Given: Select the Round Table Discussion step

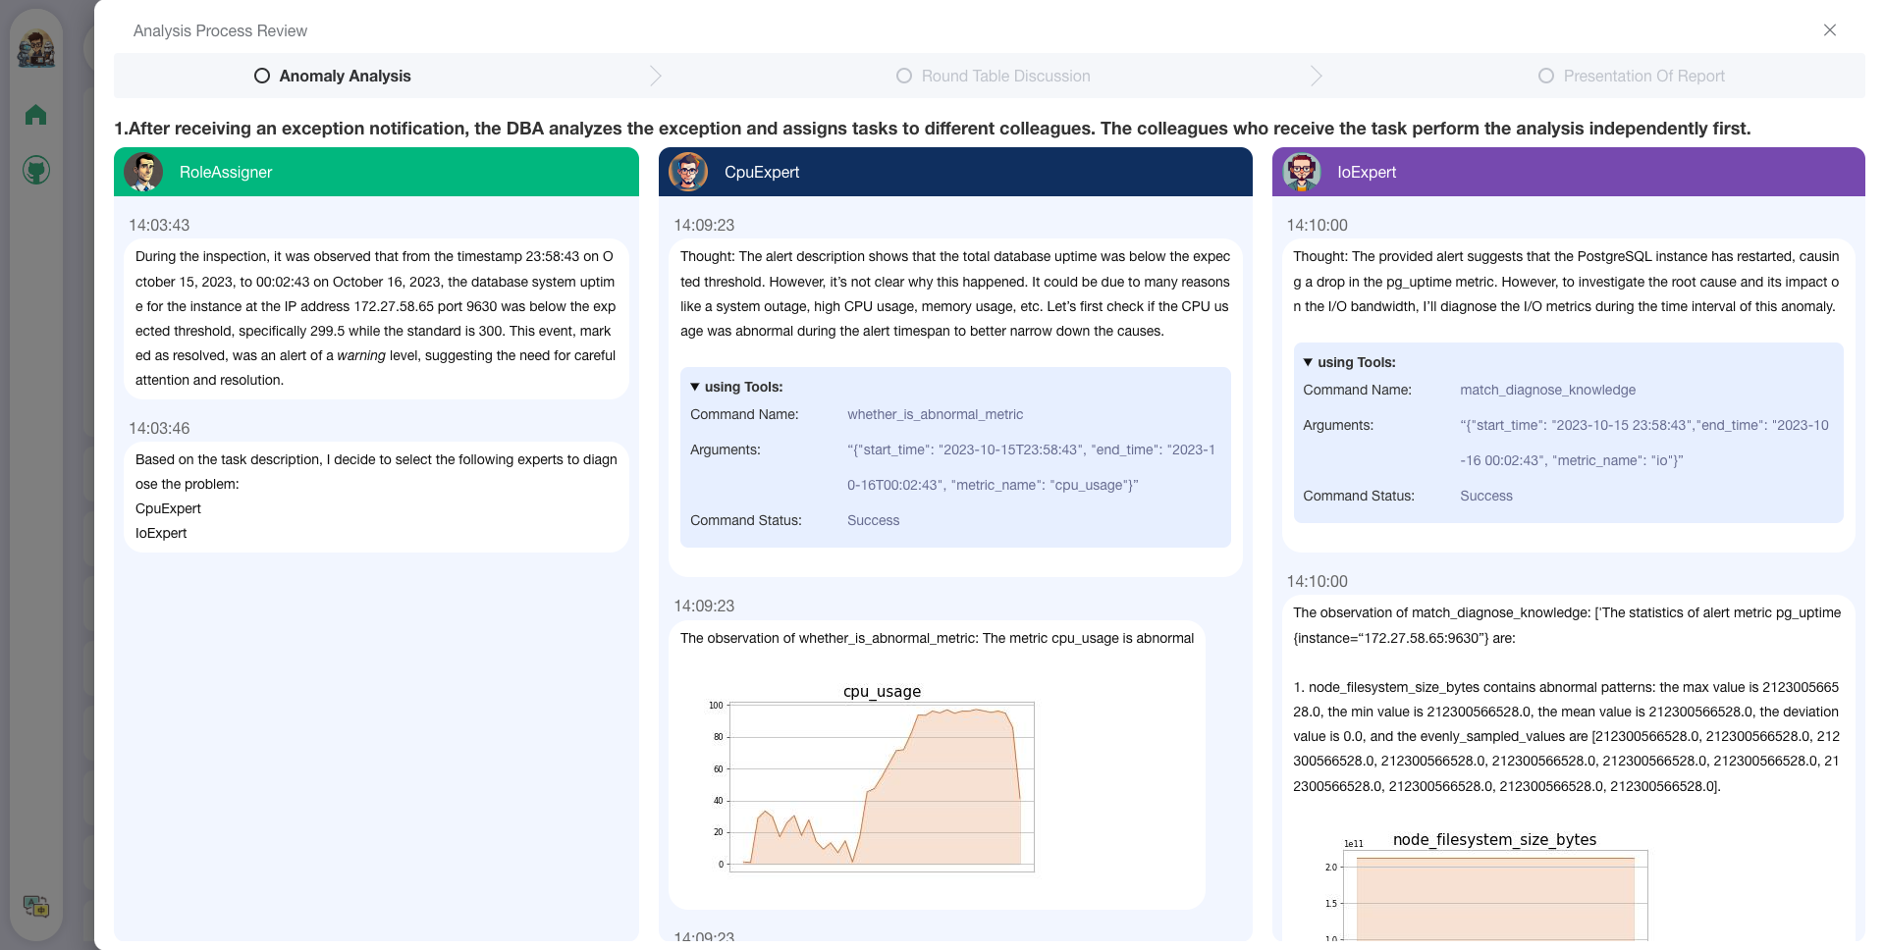Looking at the screenshot, I should [994, 76].
